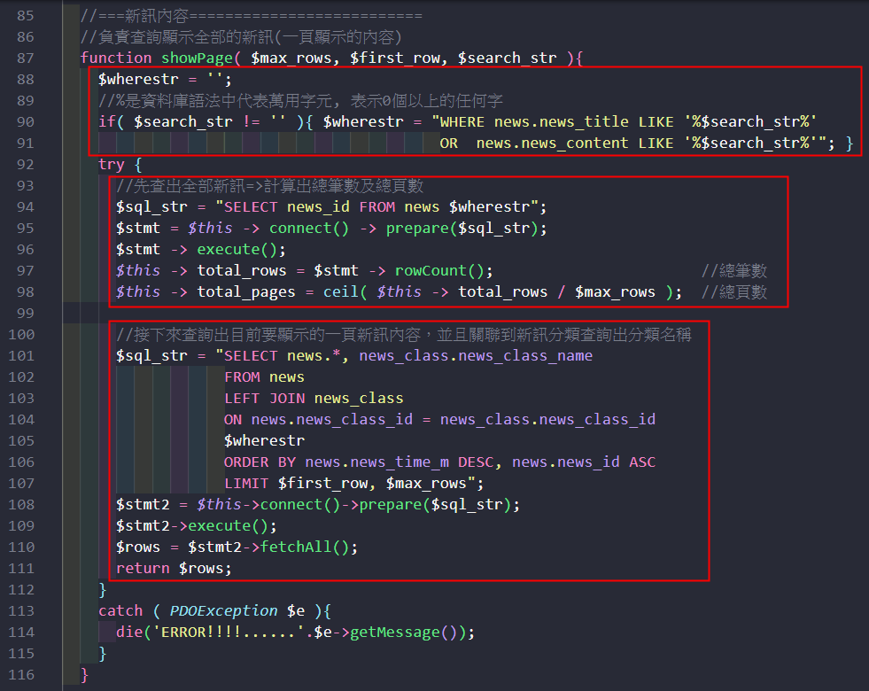Click the LEFT JOIN keyword in the SQL string

coord(265,398)
